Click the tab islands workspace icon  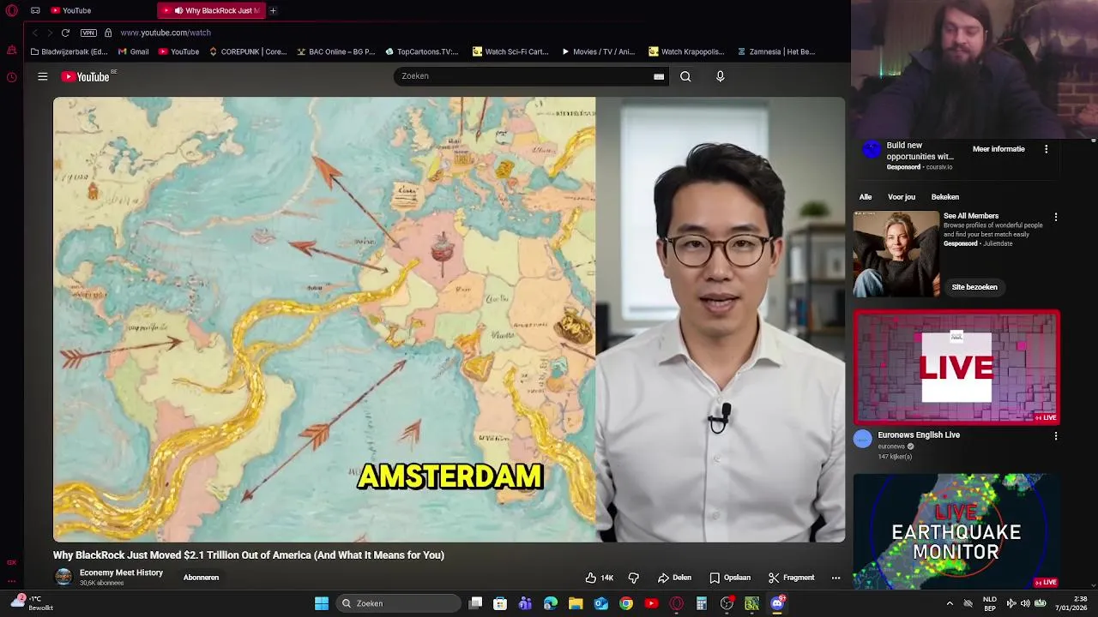click(35, 10)
